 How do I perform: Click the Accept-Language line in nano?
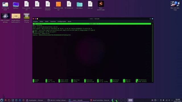click(44, 32)
